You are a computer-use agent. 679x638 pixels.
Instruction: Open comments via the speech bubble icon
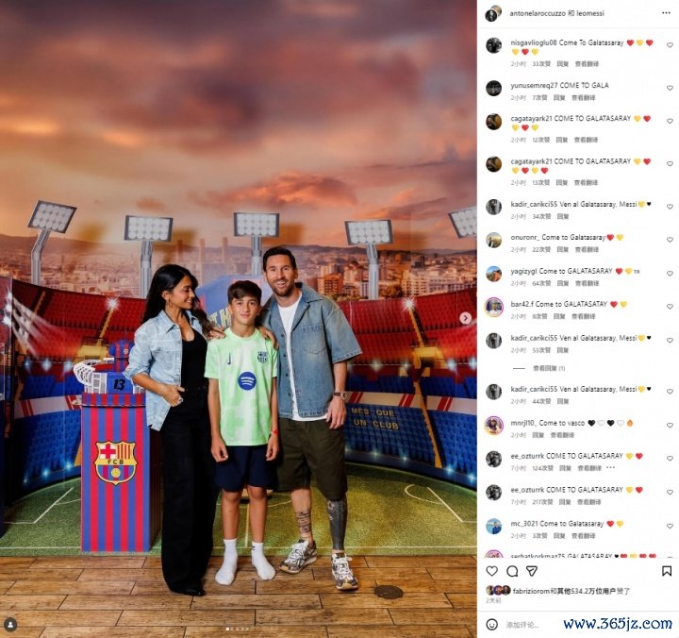click(x=512, y=571)
